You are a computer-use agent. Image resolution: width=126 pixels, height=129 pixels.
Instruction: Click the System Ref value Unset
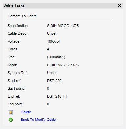click(x=52, y=73)
